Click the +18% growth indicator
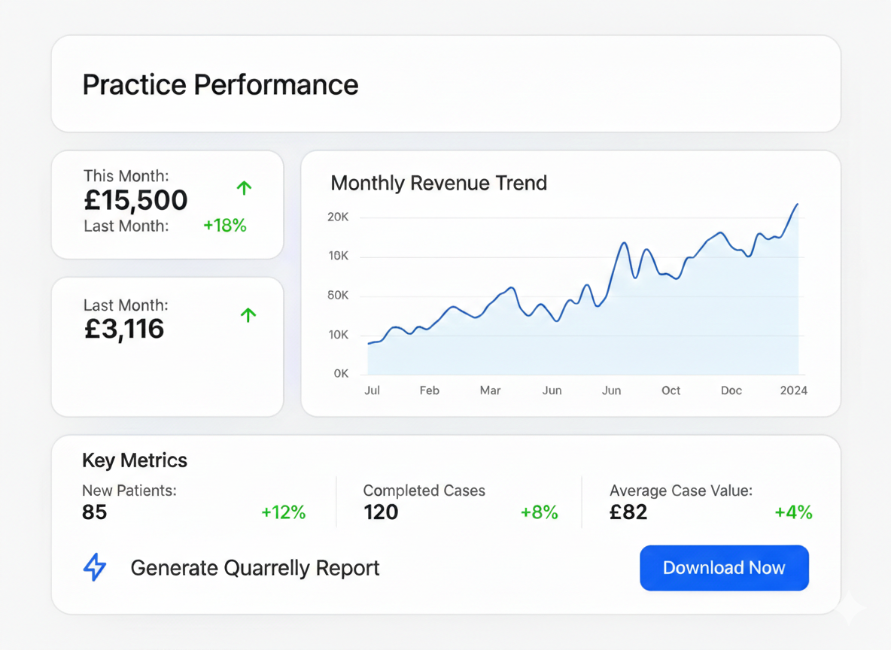This screenshot has height=650, width=891. (224, 226)
